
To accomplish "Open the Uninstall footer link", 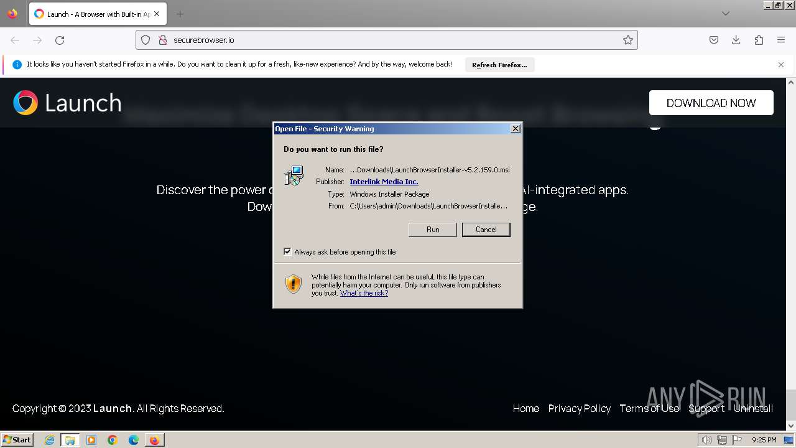I will 753,408.
